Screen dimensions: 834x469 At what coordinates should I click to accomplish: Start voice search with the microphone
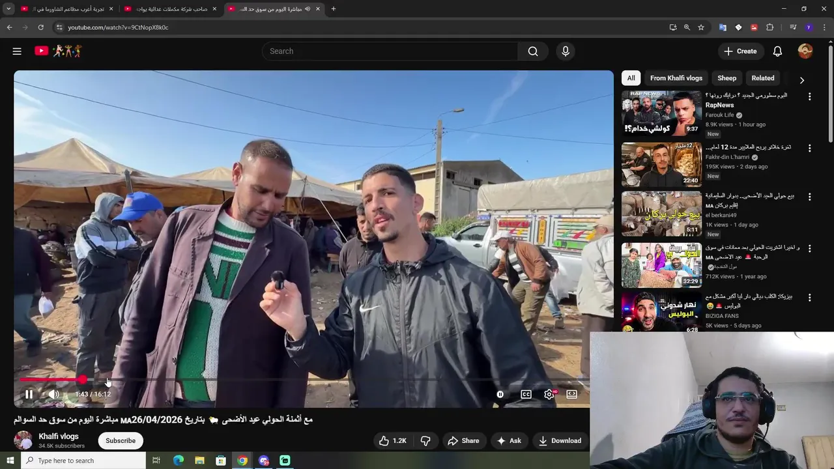click(x=566, y=51)
